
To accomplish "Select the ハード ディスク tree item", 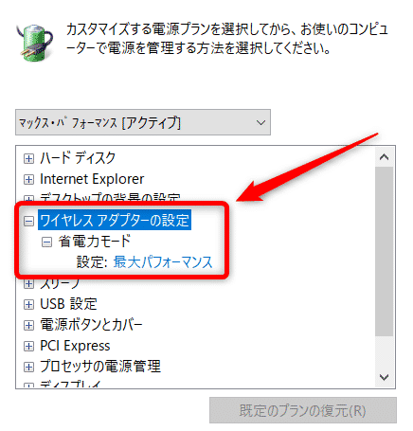I will (78, 158).
